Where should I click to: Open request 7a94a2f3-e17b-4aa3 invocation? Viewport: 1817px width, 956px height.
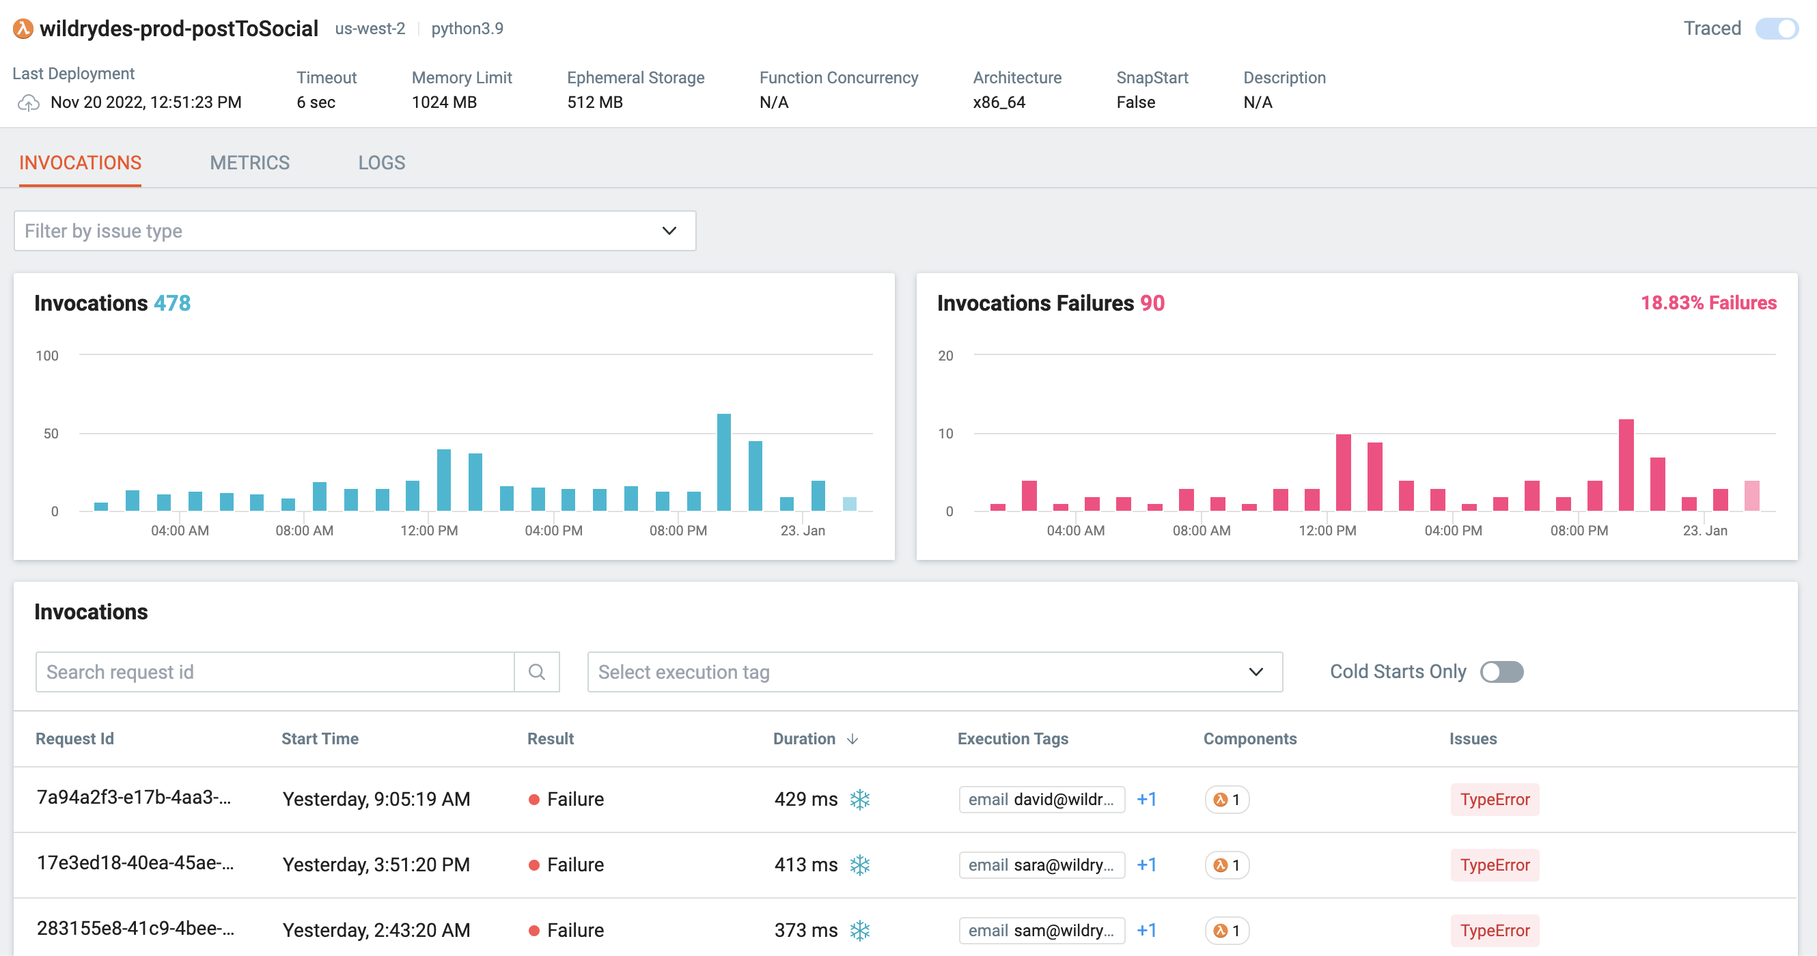click(134, 798)
